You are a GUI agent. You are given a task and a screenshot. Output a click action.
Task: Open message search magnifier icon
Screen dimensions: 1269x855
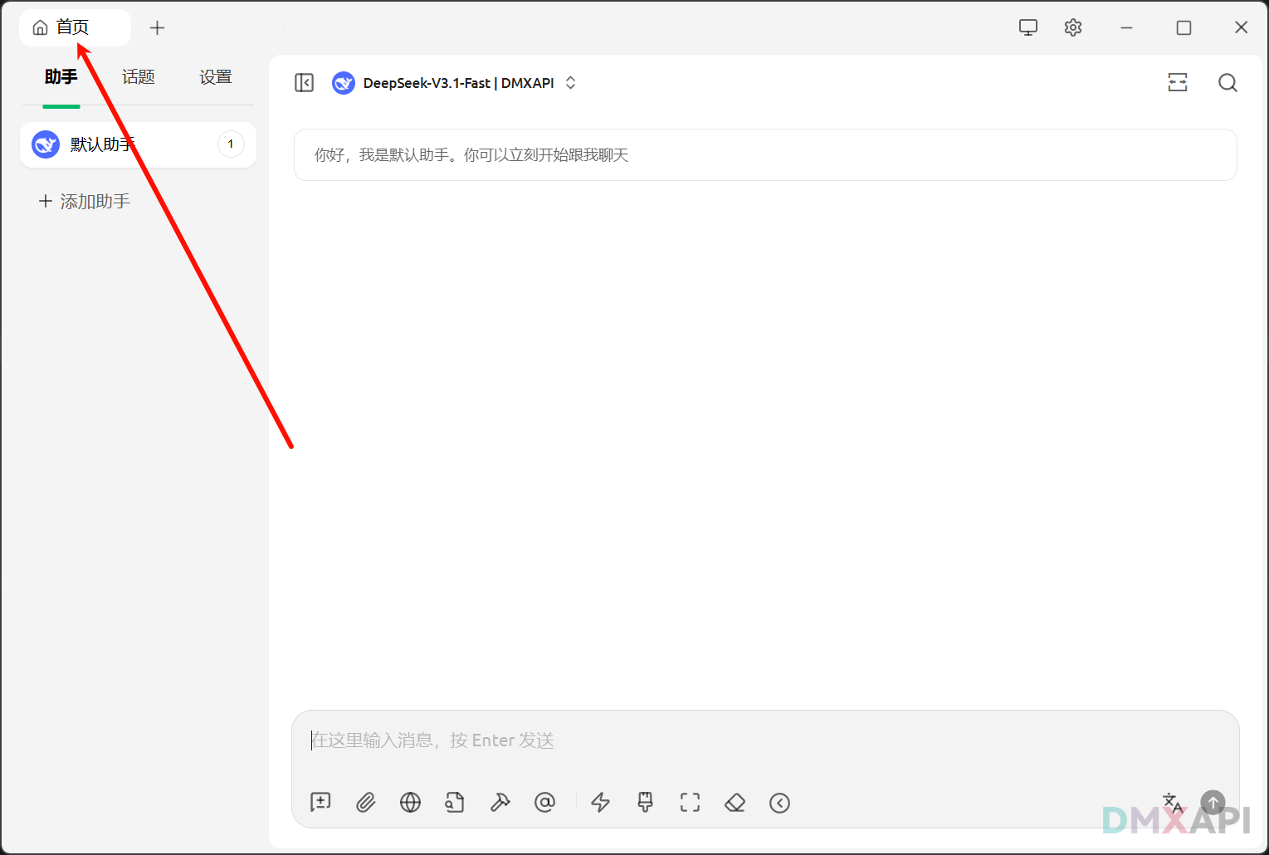(x=1228, y=82)
